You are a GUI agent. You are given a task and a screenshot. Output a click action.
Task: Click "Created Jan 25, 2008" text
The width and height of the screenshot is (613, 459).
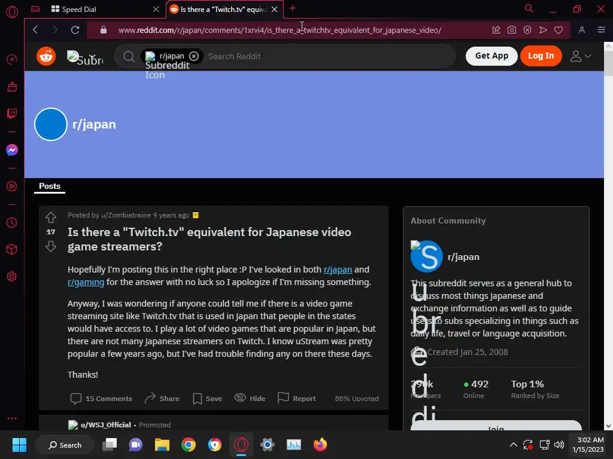468,352
